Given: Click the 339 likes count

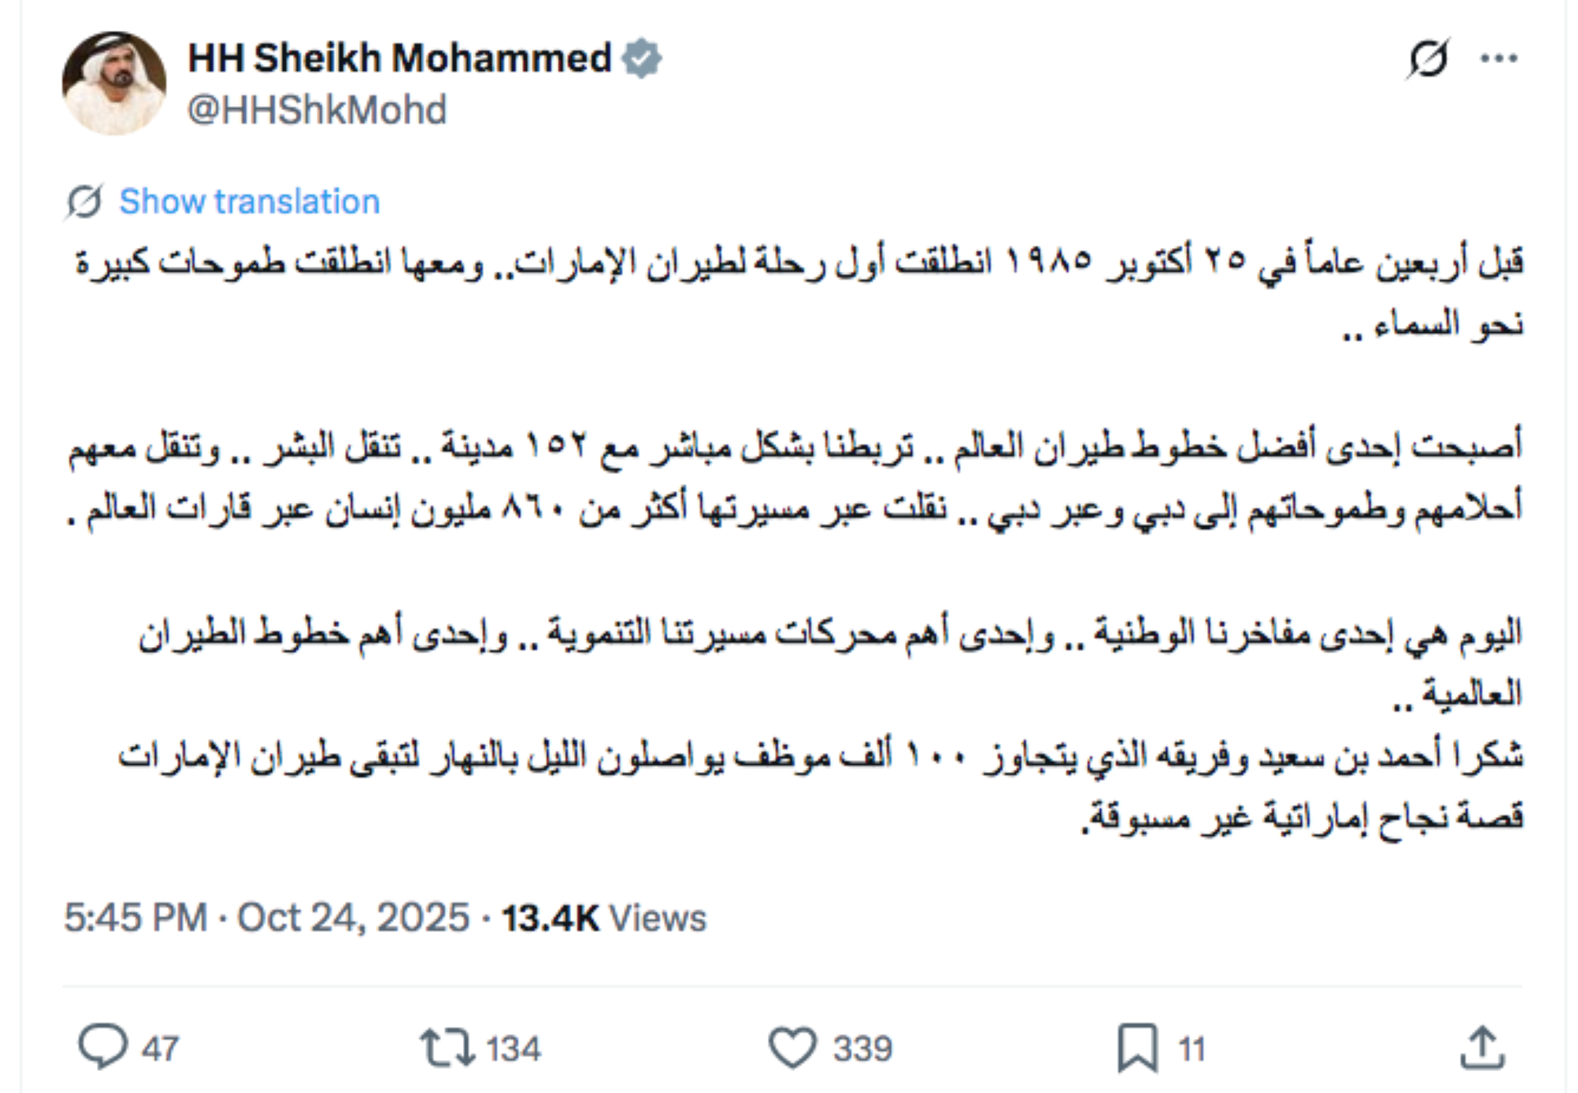Looking at the screenshot, I should (862, 1049).
